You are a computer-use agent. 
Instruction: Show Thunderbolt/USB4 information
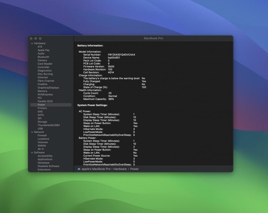pos(49,125)
